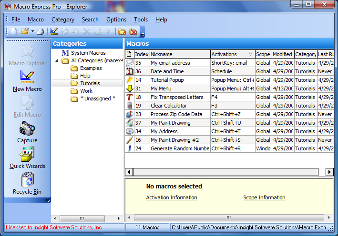Click the Windo scope cell
The width and height of the screenshot is (338, 236).
(264, 148)
